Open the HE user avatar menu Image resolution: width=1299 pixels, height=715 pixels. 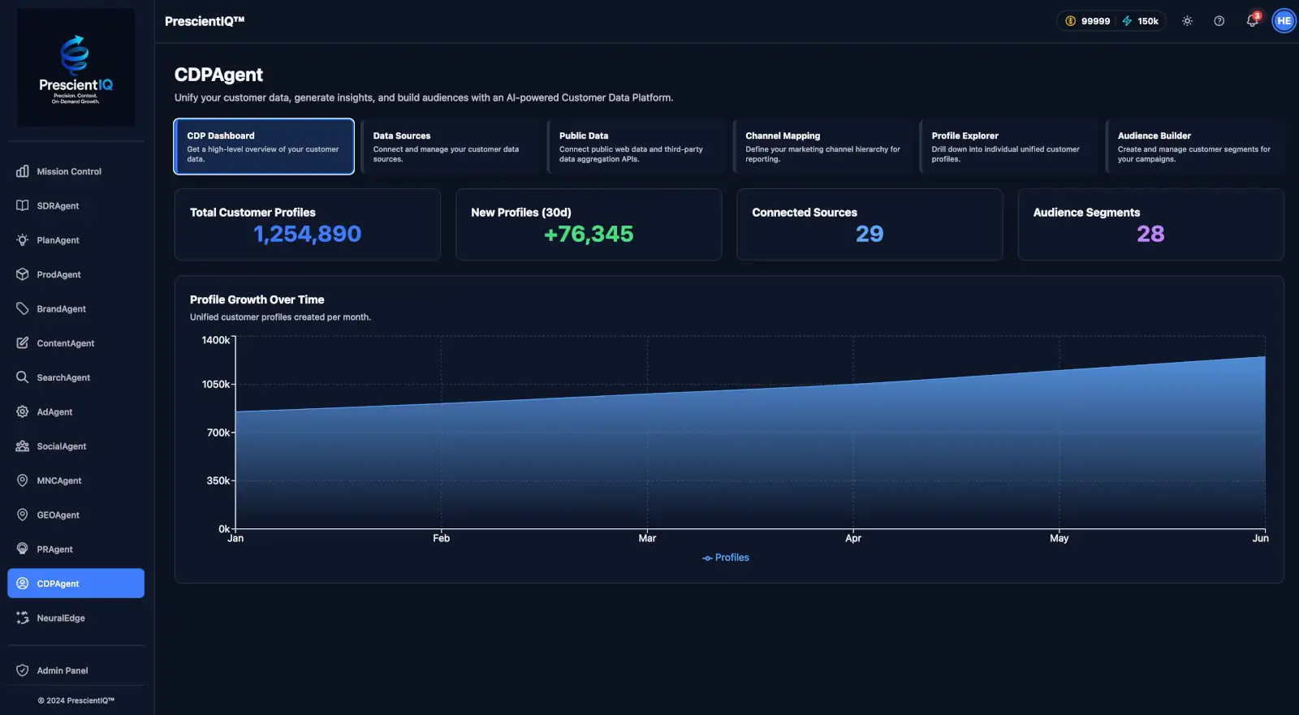(1284, 21)
